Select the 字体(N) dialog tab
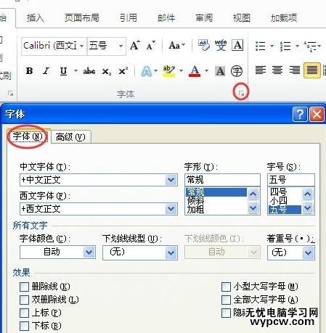 coord(28,136)
